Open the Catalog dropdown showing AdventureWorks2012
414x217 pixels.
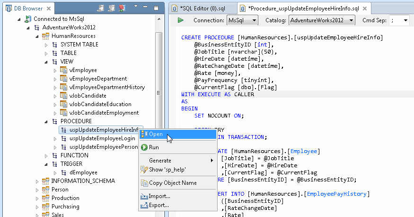[x=322, y=20]
